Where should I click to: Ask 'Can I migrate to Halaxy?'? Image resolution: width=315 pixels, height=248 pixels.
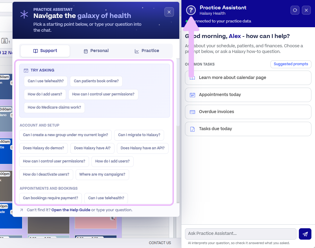139,135
